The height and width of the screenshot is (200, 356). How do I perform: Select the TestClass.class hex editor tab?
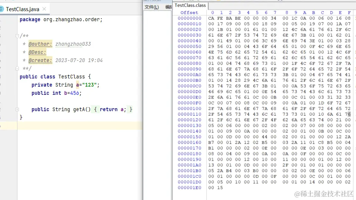190,5
